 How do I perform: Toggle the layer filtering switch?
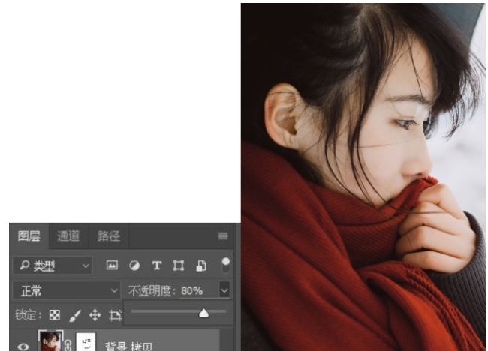coord(226,265)
